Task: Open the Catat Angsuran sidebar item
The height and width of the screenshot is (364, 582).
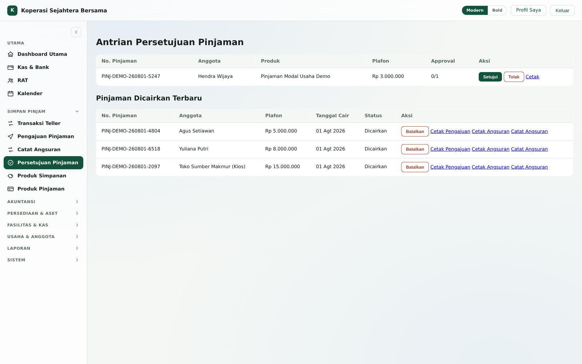Action: coord(43,150)
